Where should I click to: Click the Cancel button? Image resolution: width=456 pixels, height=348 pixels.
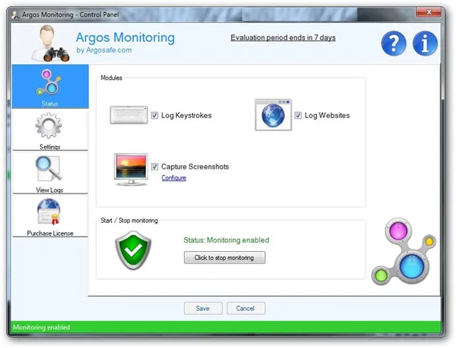[246, 308]
